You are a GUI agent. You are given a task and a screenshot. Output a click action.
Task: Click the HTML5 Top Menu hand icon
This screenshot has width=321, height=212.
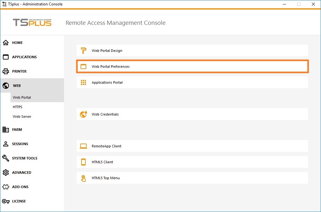pyautogui.click(x=83, y=178)
